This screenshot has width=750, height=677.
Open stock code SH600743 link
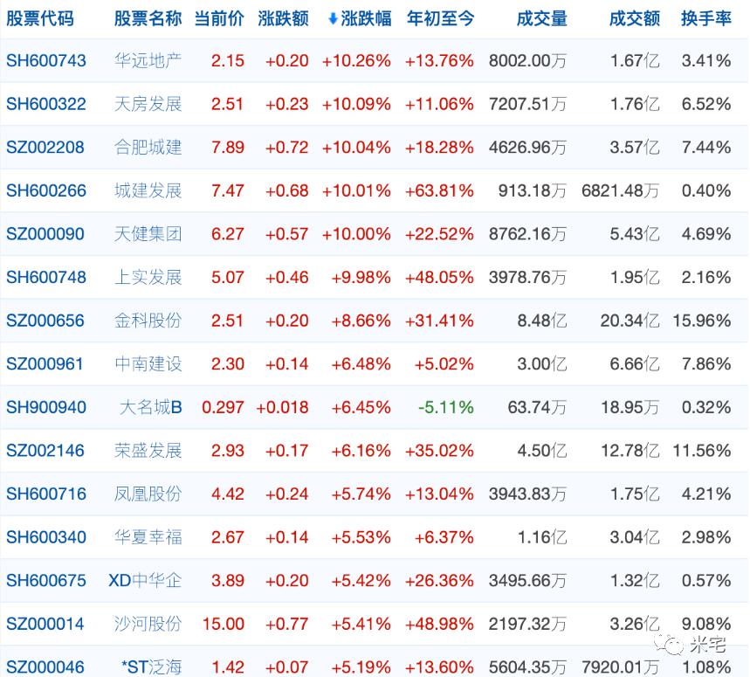coord(46,61)
